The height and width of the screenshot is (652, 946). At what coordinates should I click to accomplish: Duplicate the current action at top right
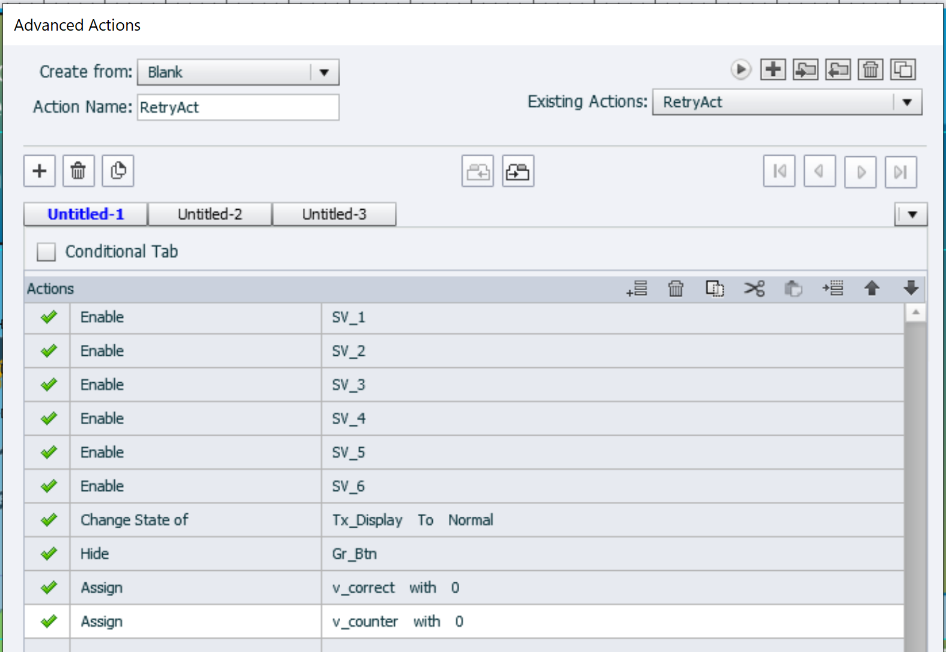point(903,70)
